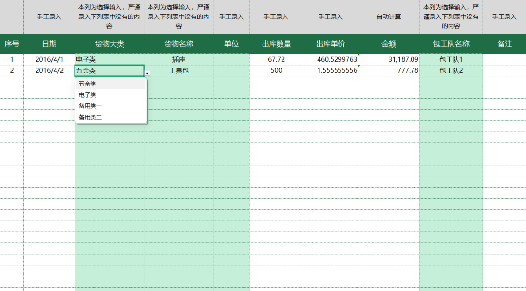The width and height of the screenshot is (526, 291).
Task: Click the 单位 column header
Action: [231, 44]
